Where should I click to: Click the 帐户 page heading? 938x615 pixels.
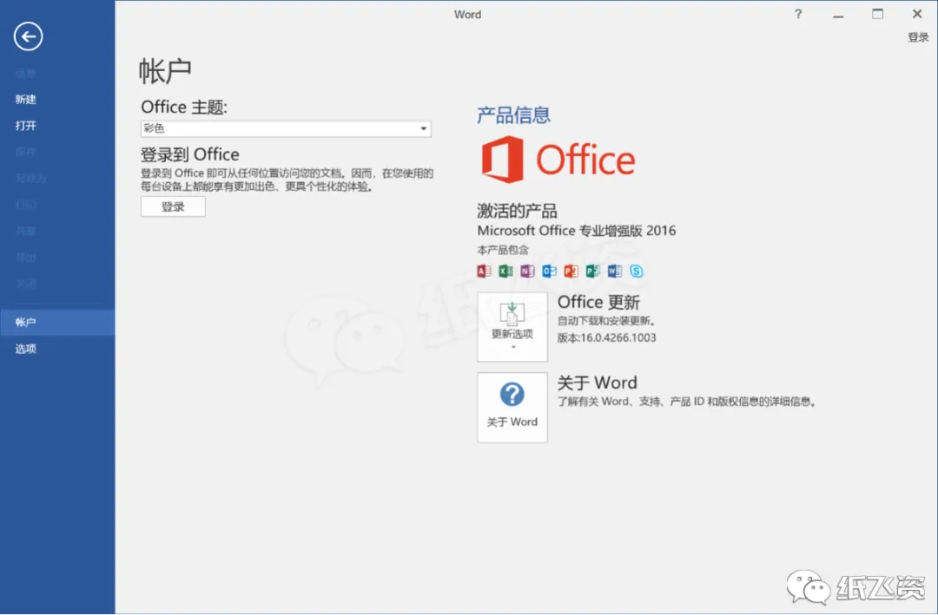[x=165, y=72]
